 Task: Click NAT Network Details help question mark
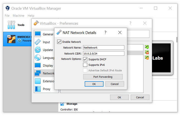(x=105, y=33)
